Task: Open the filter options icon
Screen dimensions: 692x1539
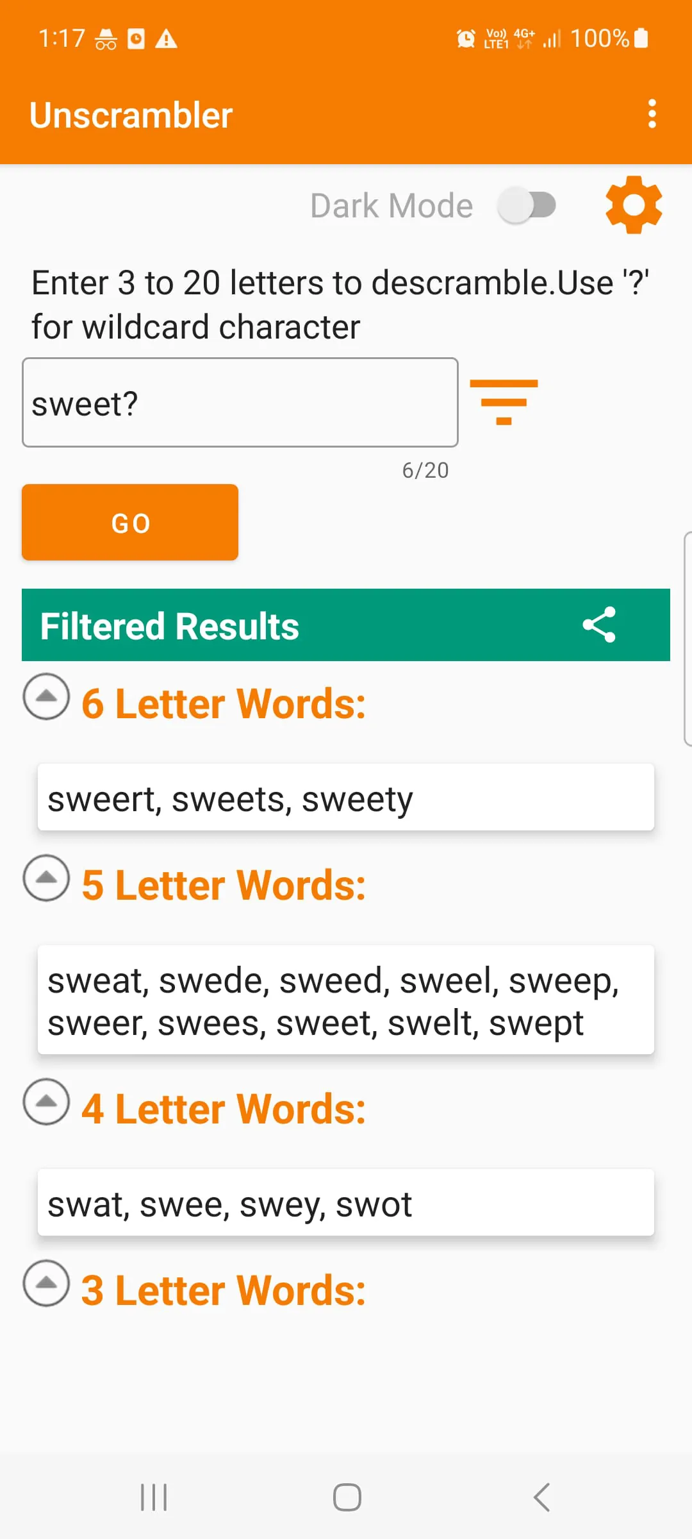Action: click(504, 402)
